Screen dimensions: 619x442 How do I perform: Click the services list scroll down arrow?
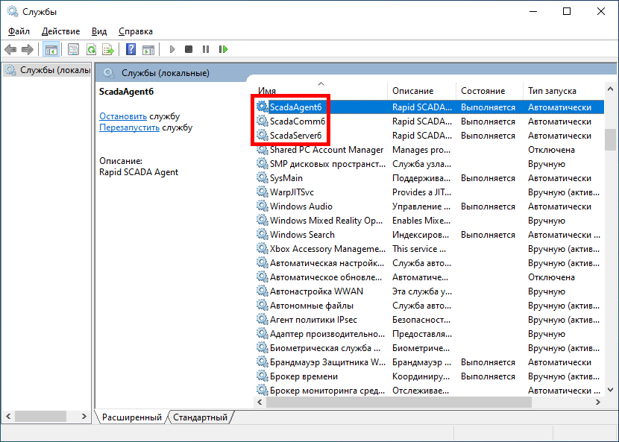610,390
